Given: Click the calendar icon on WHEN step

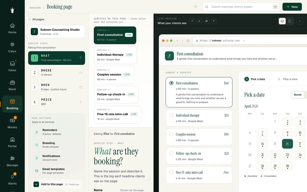Looking at the screenshot, I should click(x=80, y=87).
